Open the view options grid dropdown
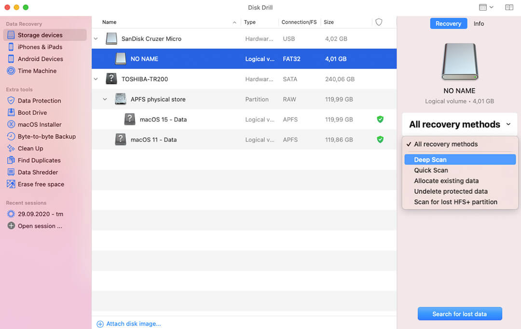521x329 pixels. (x=486, y=7)
